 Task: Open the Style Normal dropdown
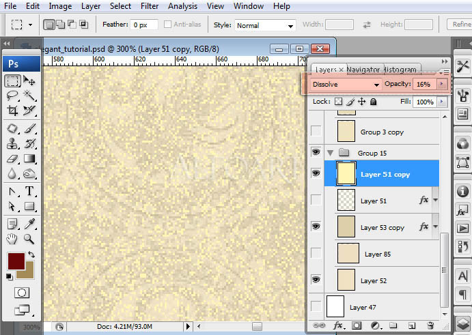tap(265, 25)
